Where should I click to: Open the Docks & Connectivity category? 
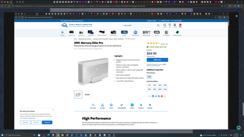pyautogui.click(x=102, y=33)
